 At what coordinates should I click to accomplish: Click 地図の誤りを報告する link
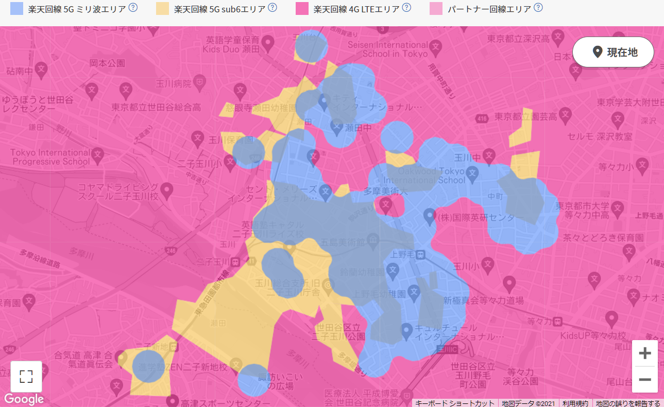click(628, 403)
